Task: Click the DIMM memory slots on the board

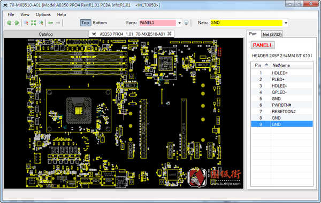Action: click(81, 63)
